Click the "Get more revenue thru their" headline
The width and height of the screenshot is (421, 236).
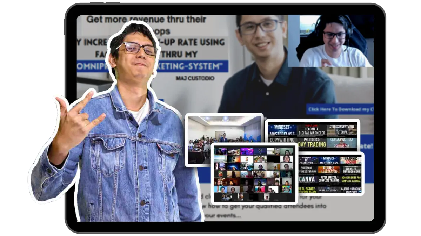click(146, 19)
